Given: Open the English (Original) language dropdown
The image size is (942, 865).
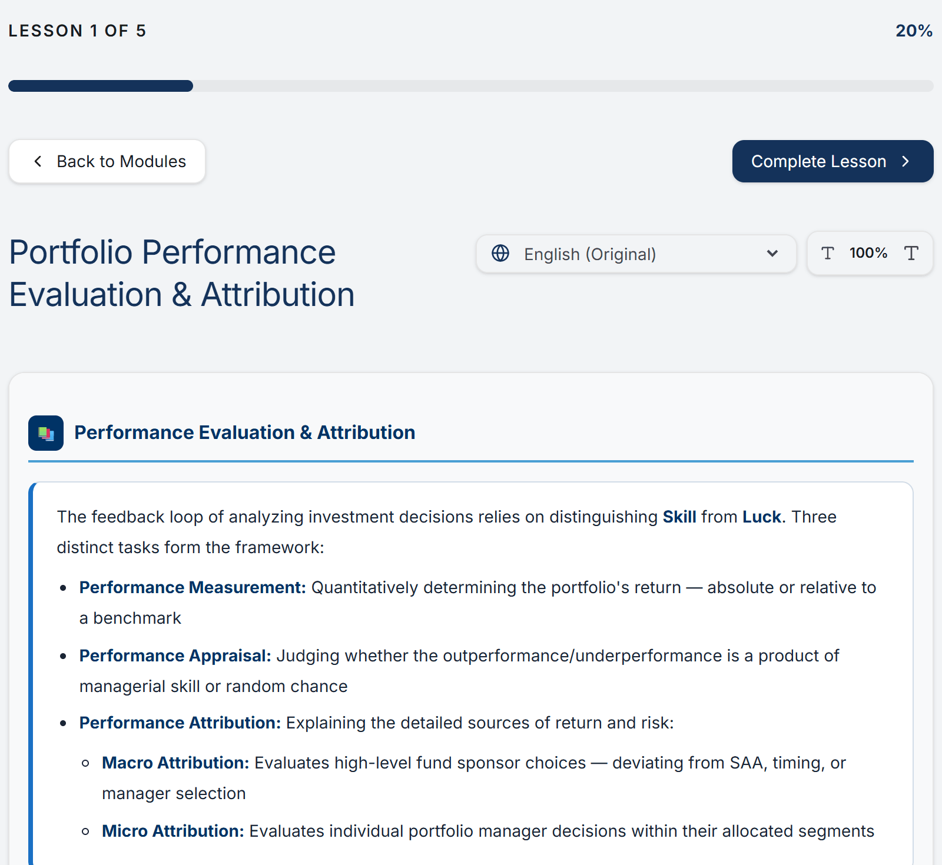Looking at the screenshot, I should click(636, 254).
